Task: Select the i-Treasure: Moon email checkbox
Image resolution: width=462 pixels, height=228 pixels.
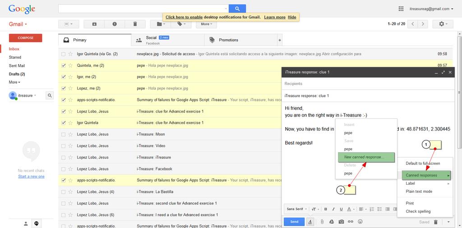Action: (x=63, y=135)
